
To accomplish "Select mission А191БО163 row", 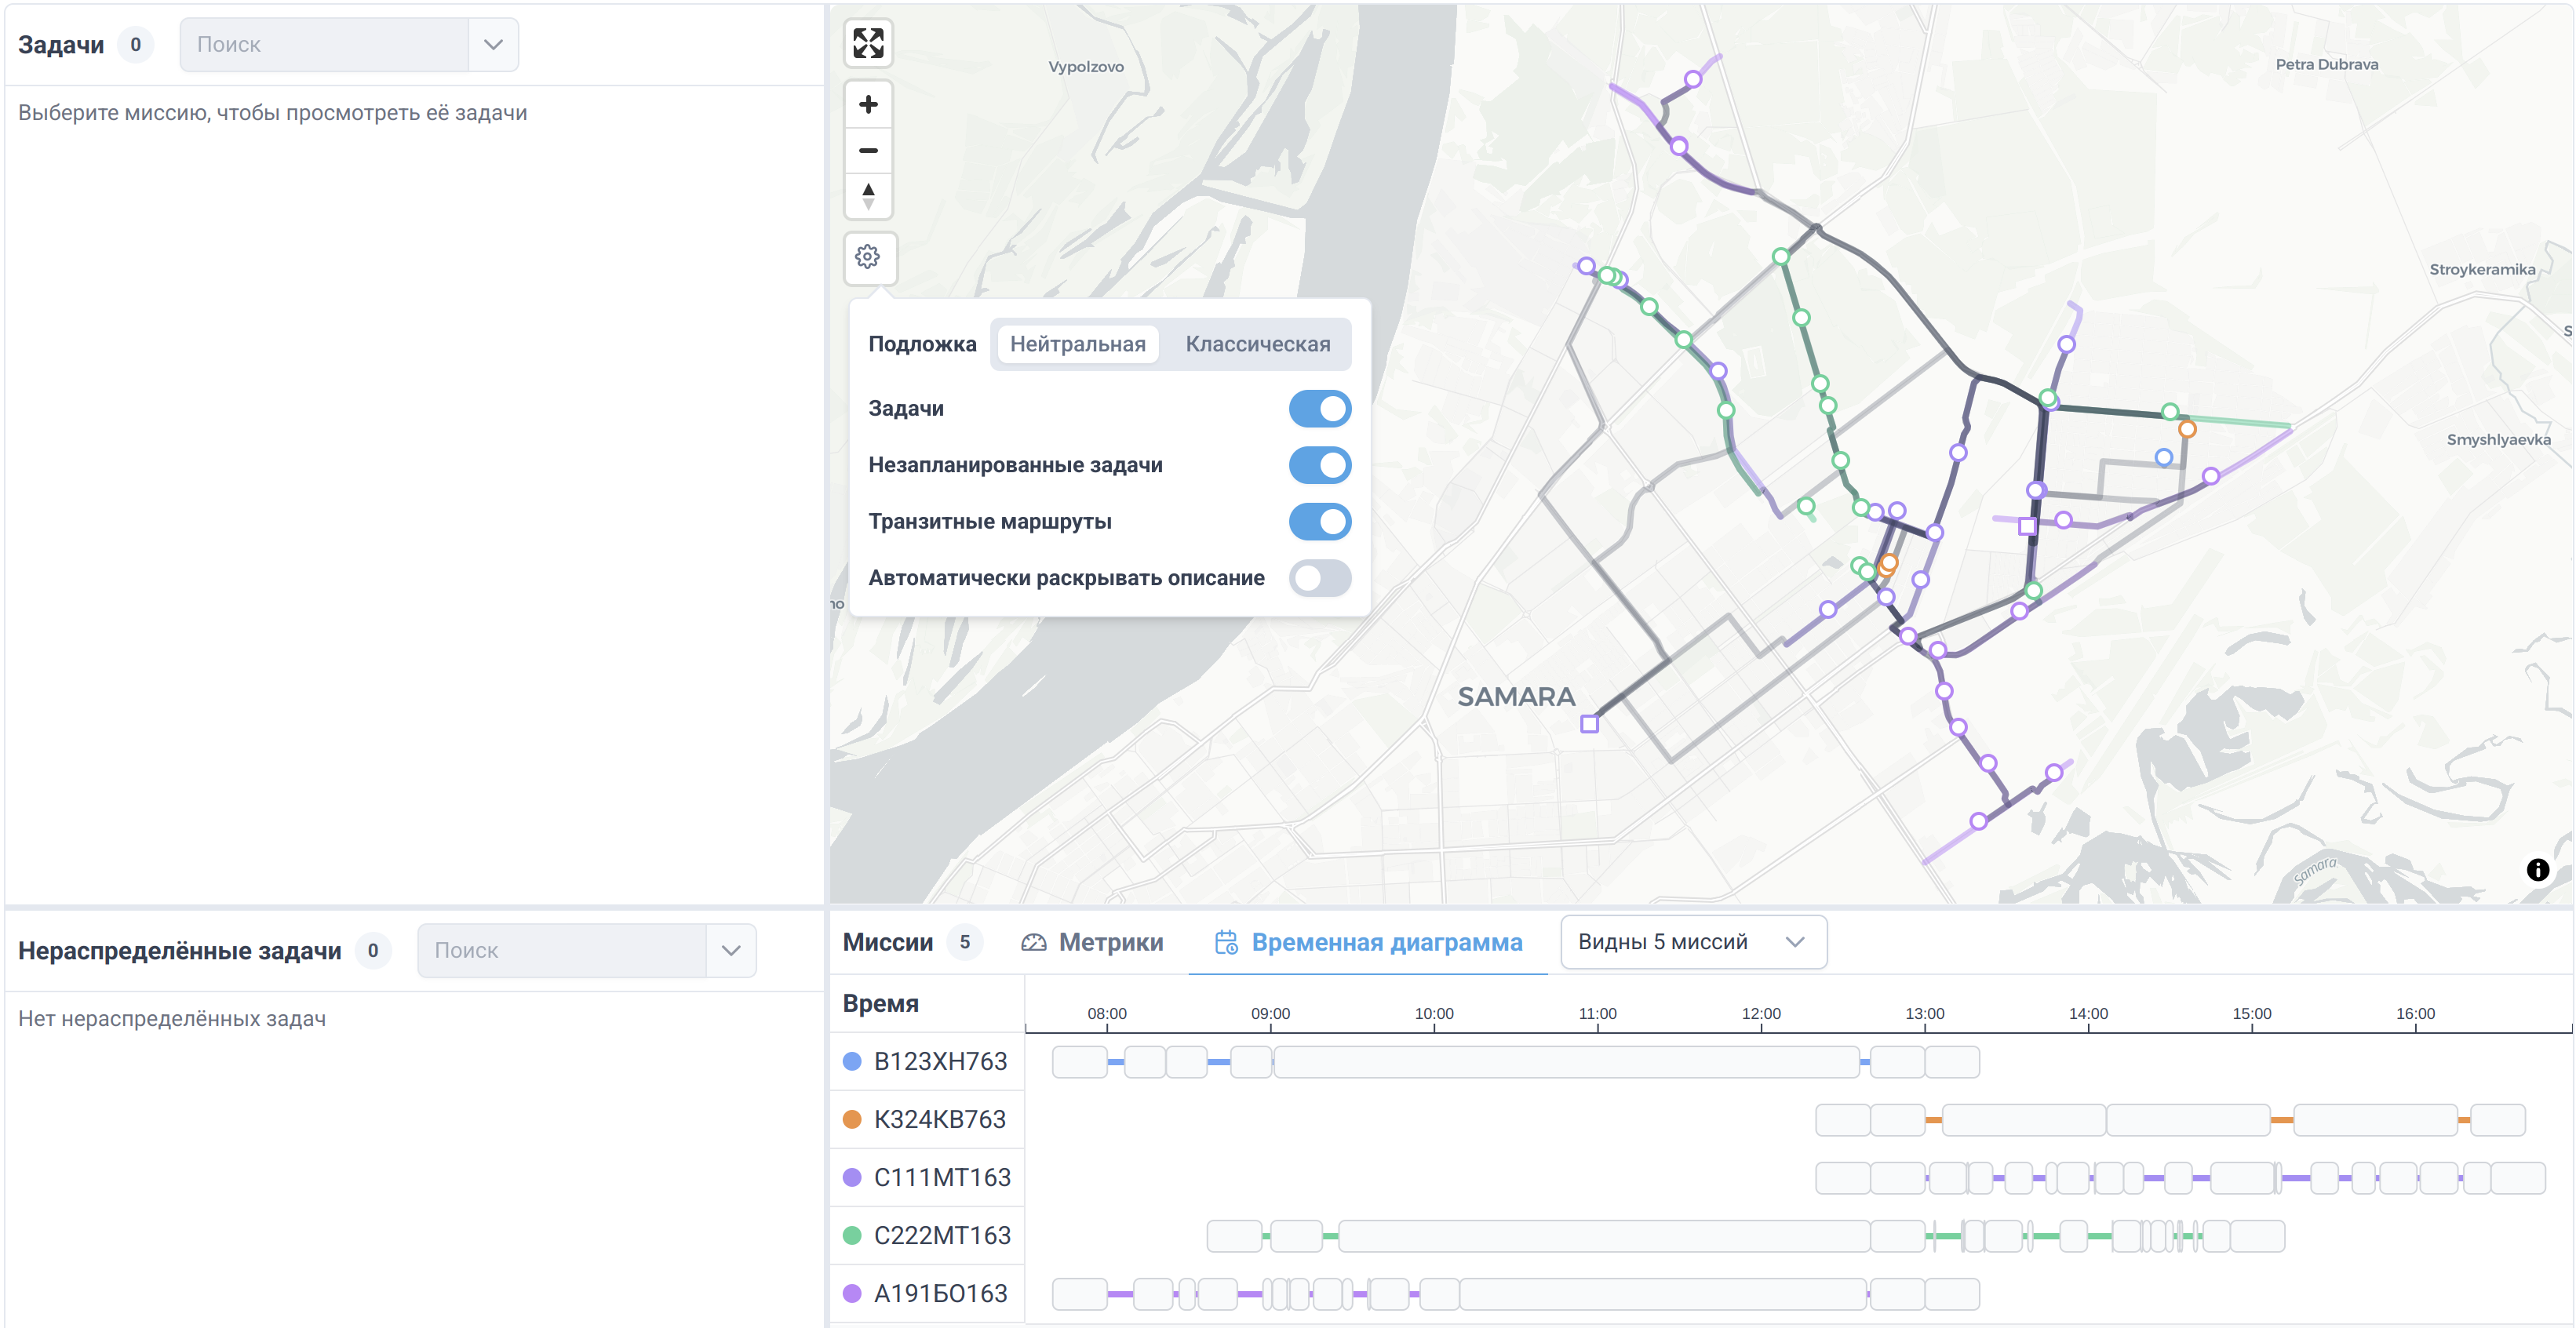I will pyautogui.click(x=927, y=1293).
